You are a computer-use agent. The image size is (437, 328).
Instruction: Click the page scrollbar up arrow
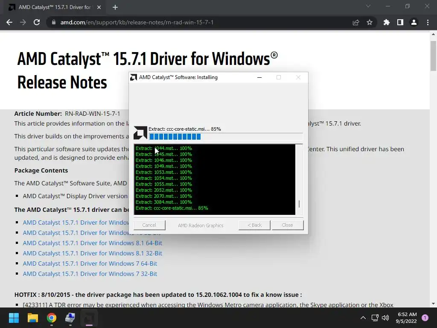433,34
